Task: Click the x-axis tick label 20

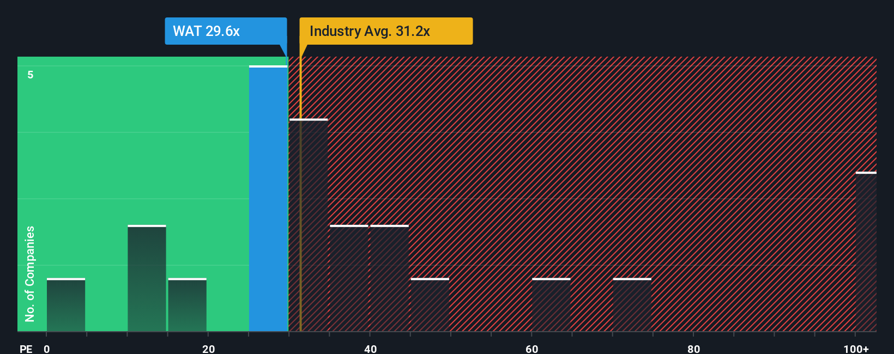Action: [208, 349]
